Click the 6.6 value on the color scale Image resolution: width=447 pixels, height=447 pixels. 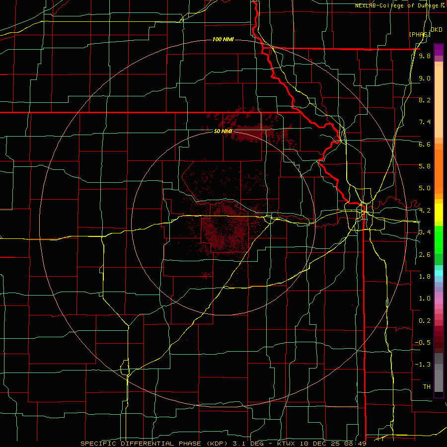pos(425,144)
